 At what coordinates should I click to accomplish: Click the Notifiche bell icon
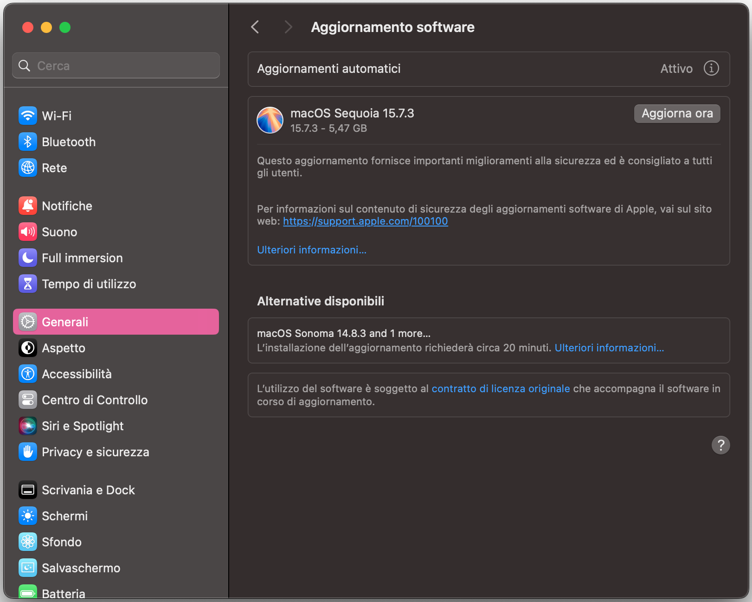click(28, 206)
